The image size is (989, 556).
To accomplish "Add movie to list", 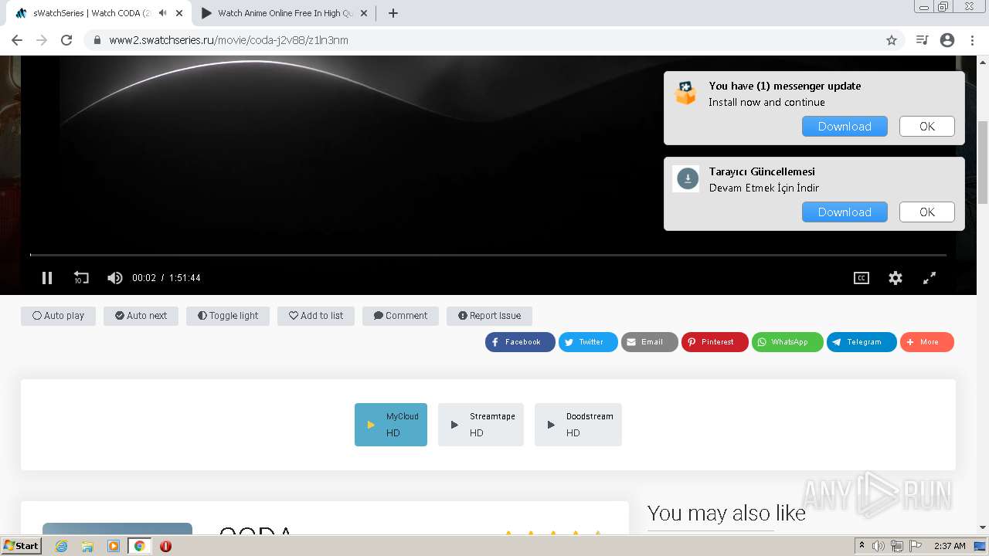I will (x=316, y=316).
